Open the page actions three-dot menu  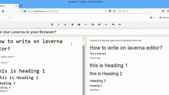point(106,11)
